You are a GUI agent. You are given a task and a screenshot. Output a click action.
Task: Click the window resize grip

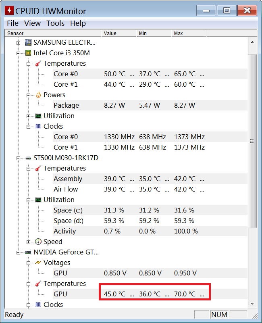pos(255,316)
